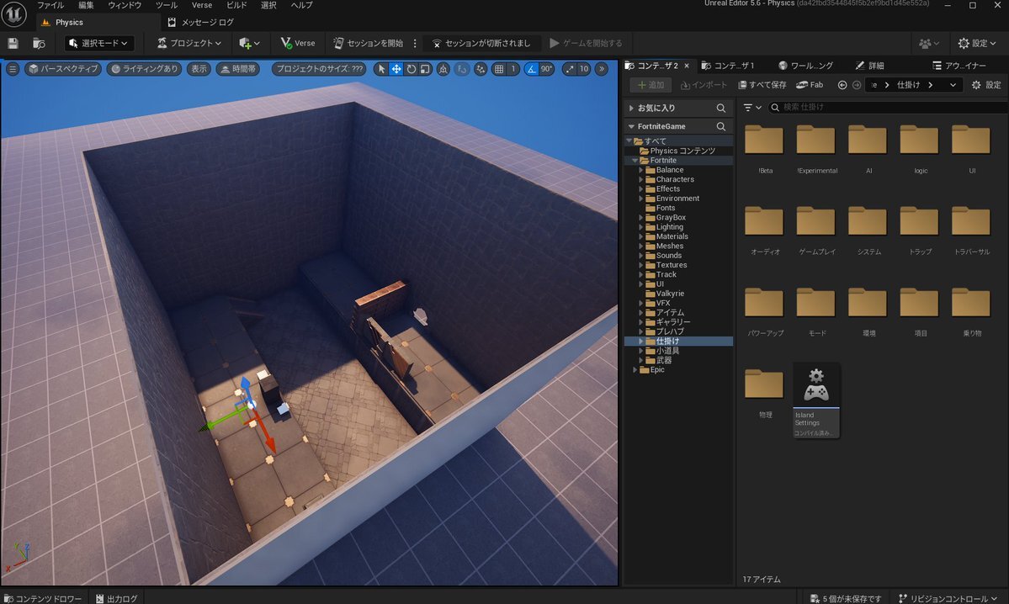The width and height of the screenshot is (1009, 604).
Task: Expand the お気に入り favorites section
Action: pyautogui.click(x=631, y=108)
